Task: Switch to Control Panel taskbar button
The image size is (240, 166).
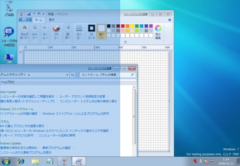Action: (x=79, y=161)
